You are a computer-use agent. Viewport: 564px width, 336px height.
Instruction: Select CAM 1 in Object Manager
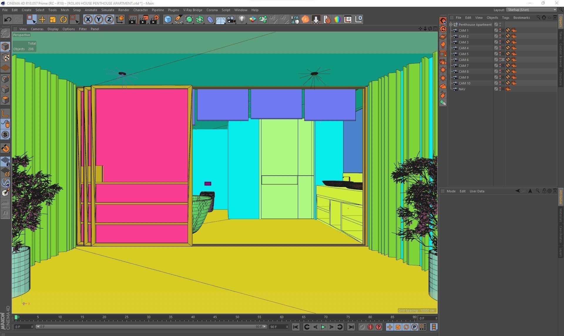click(464, 30)
